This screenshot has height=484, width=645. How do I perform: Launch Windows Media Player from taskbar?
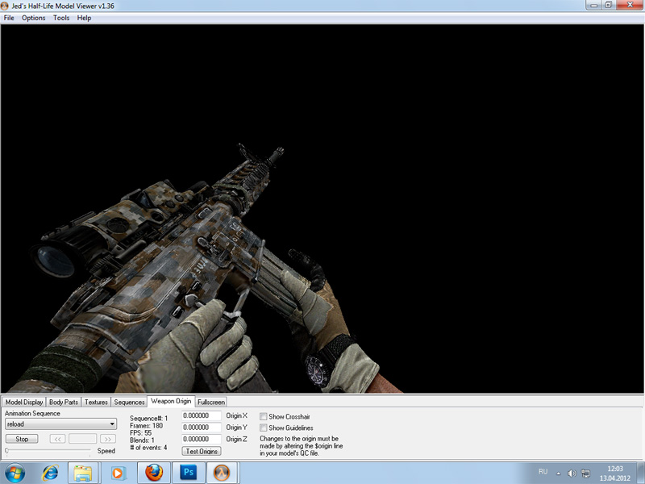119,472
